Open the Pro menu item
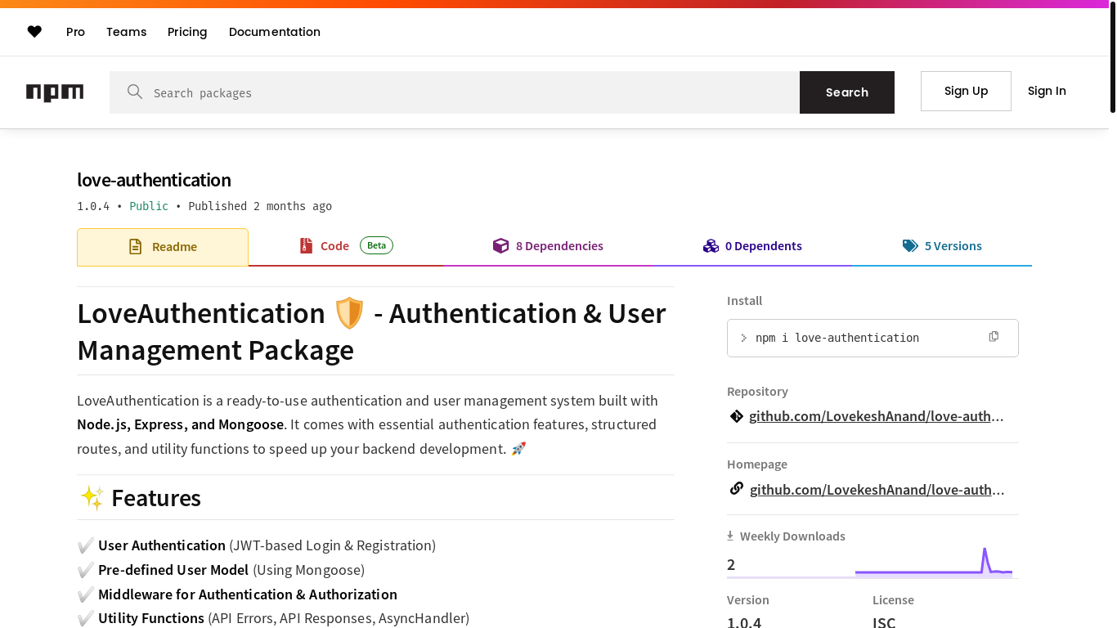Image resolution: width=1117 pixels, height=628 pixels. click(75, 32)
